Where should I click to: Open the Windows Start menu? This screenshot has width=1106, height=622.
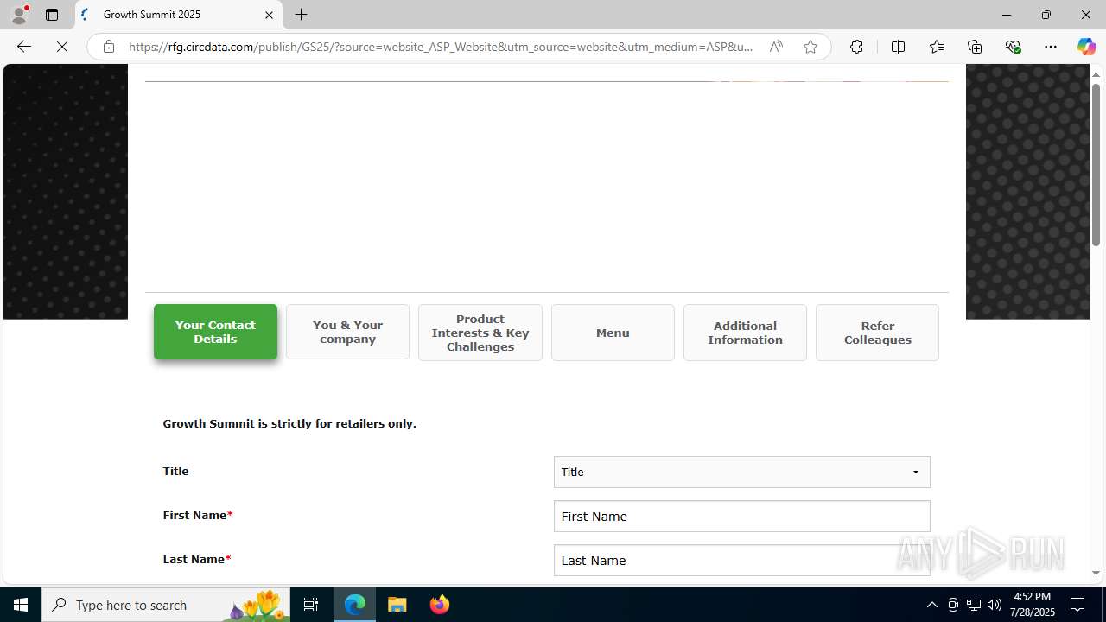coord(21,605)
